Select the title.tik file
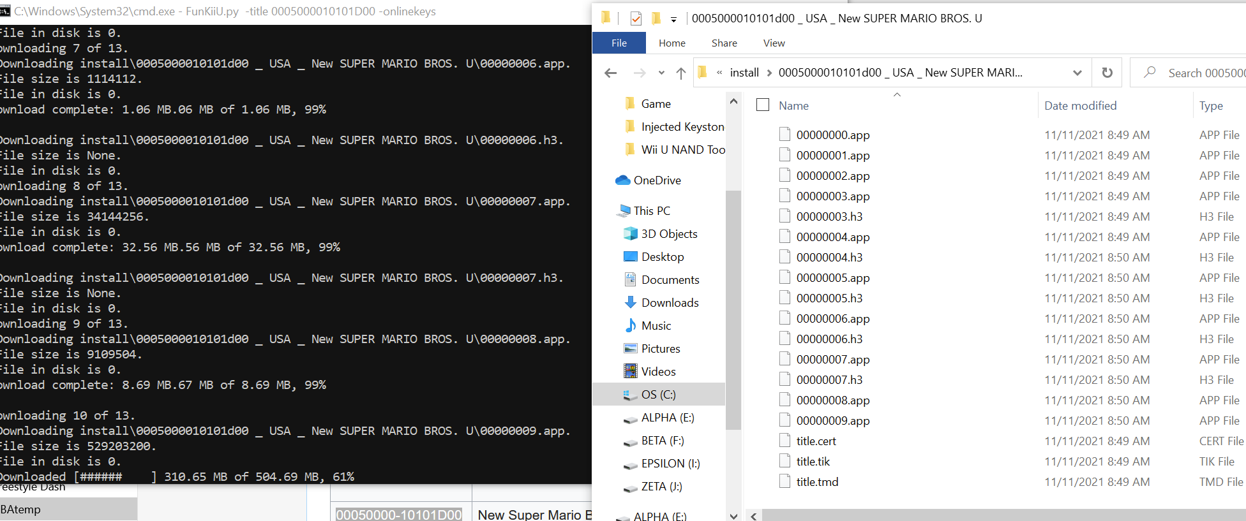The height and width of the screenshot is (521, 1246). [813, 462]
